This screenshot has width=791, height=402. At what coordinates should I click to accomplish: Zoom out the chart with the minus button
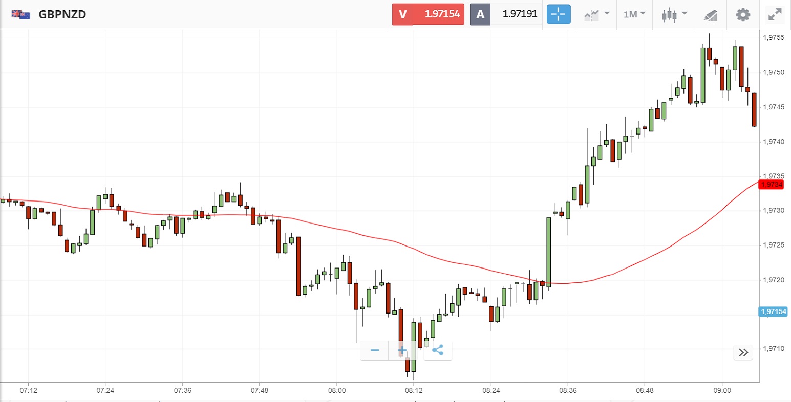click(x=375, y=350)
